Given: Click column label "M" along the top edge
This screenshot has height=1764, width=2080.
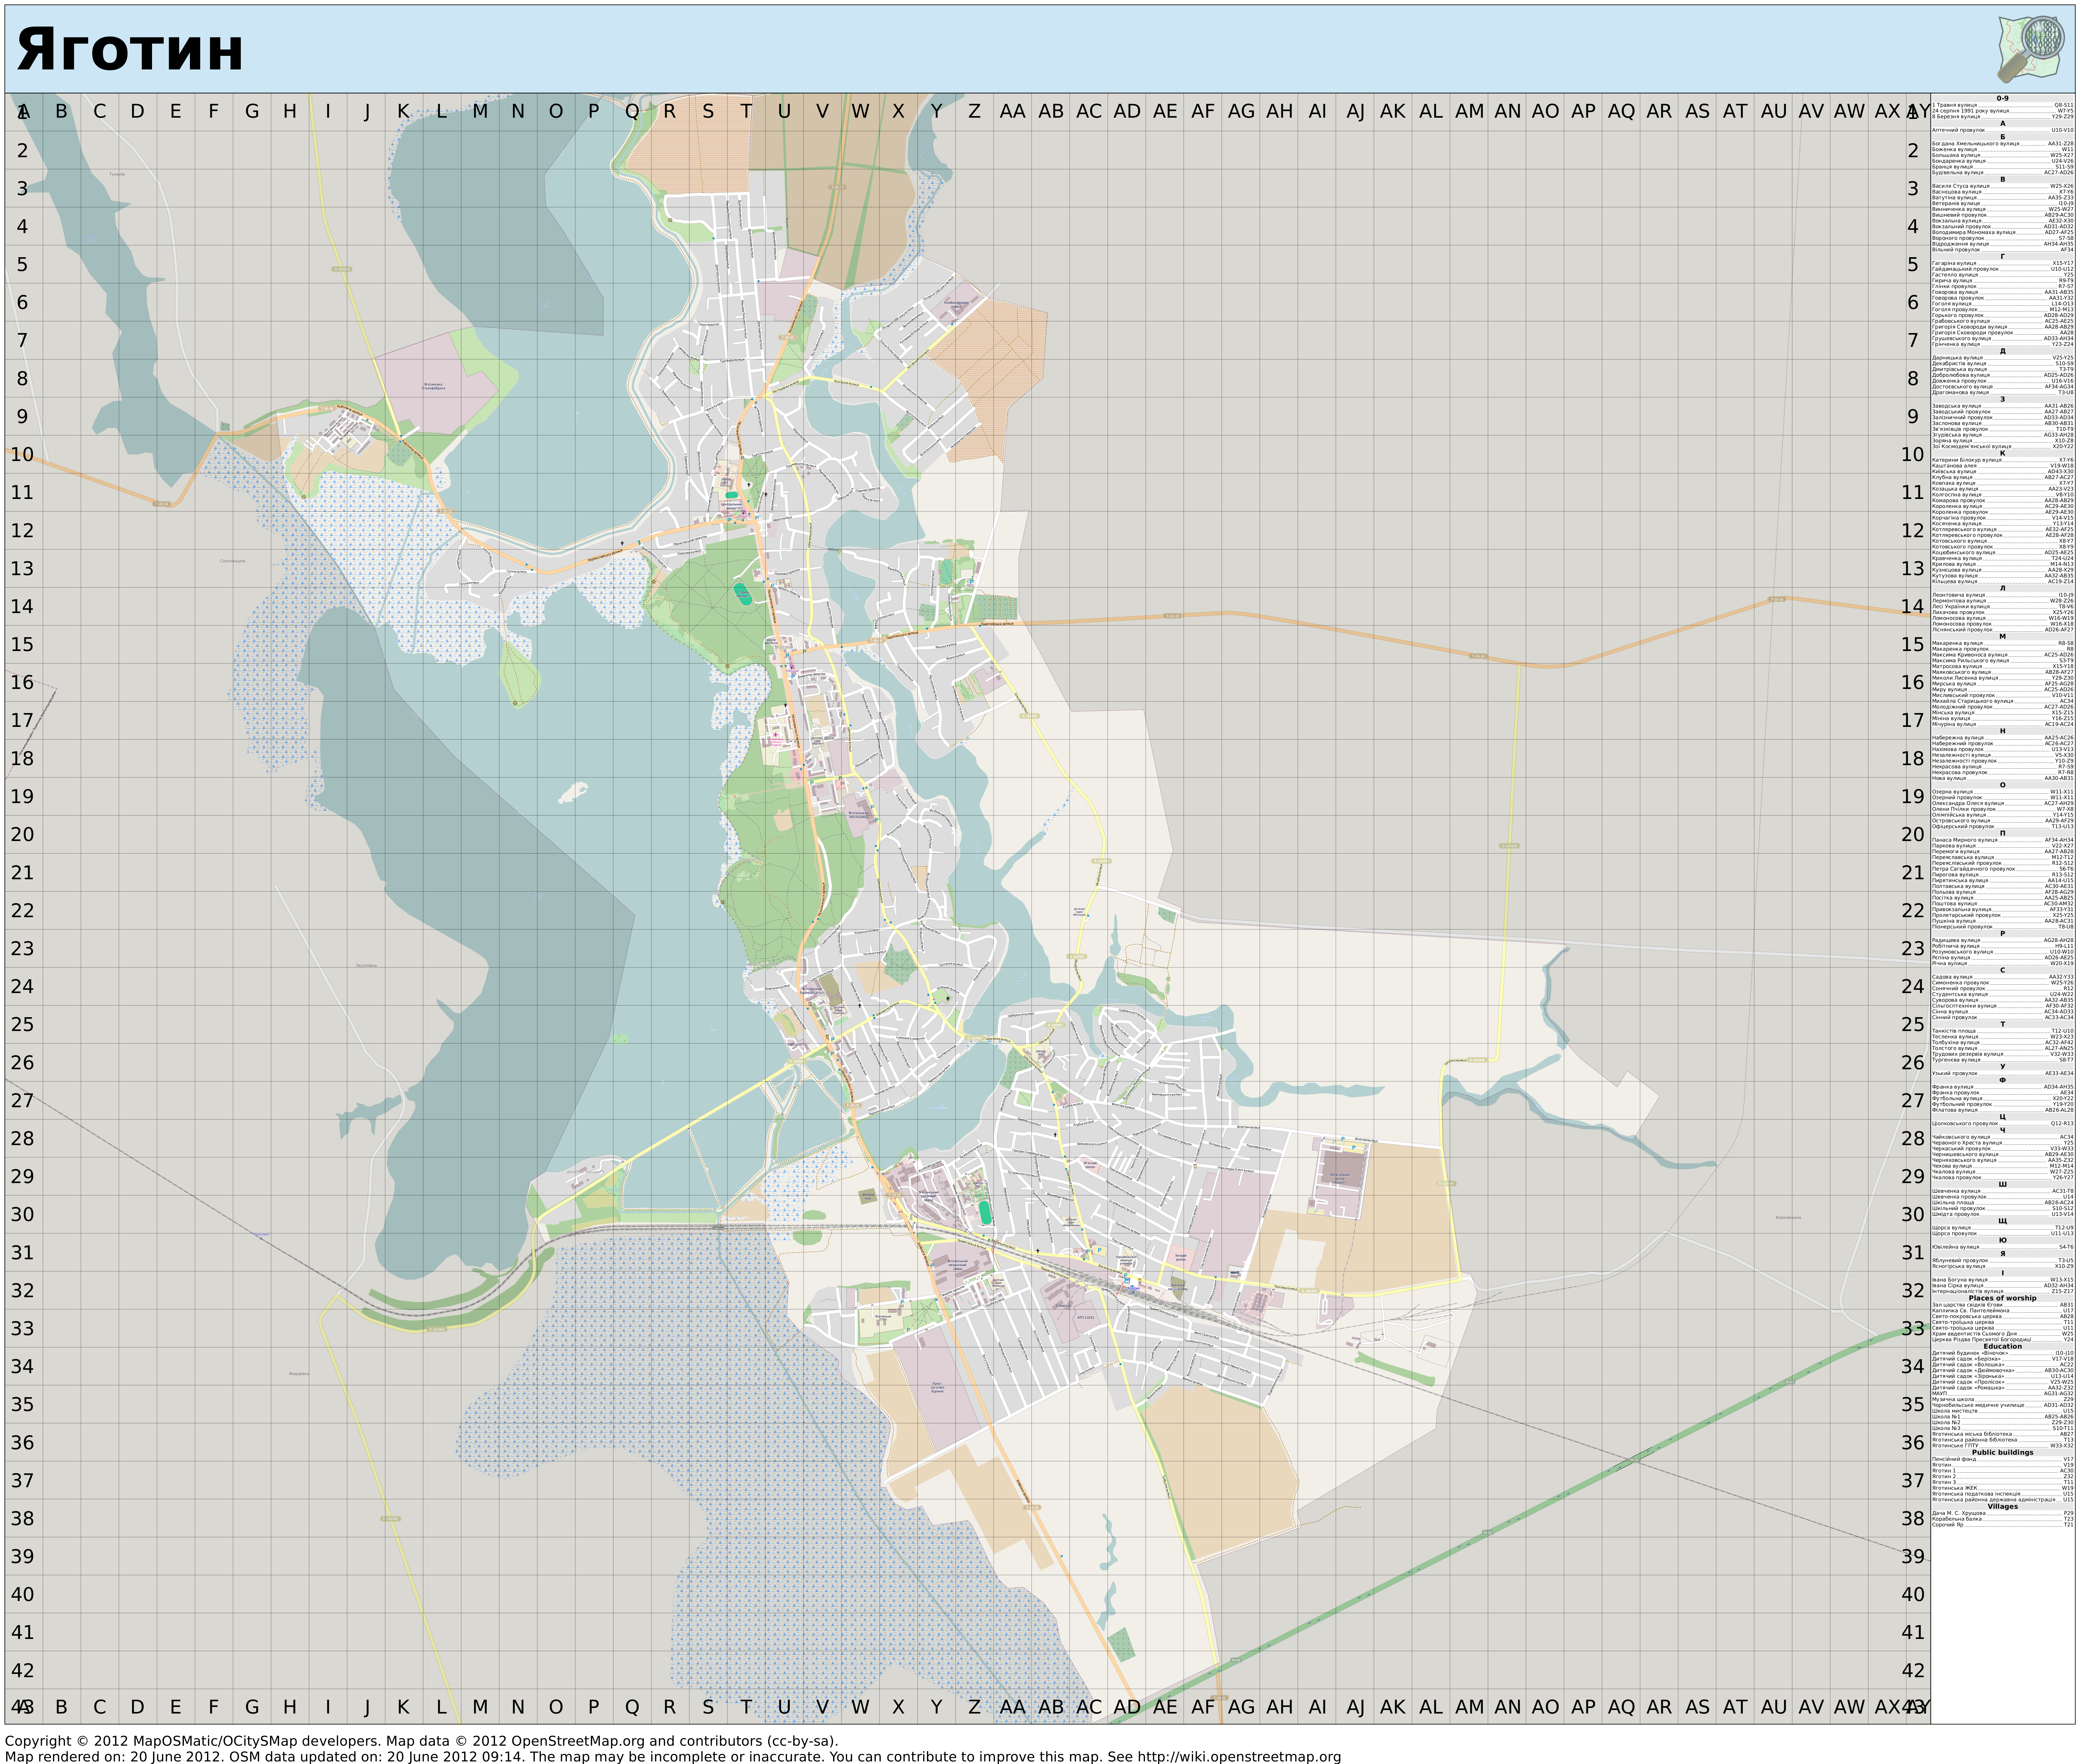Looking at the screenshot, I should (x=480, y=111).
